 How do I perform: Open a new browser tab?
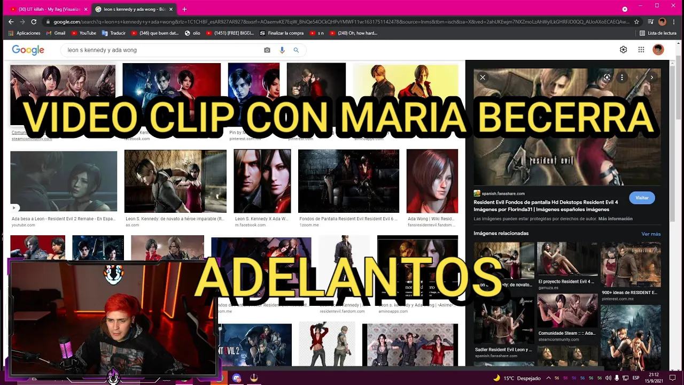[x=184, y=9]
